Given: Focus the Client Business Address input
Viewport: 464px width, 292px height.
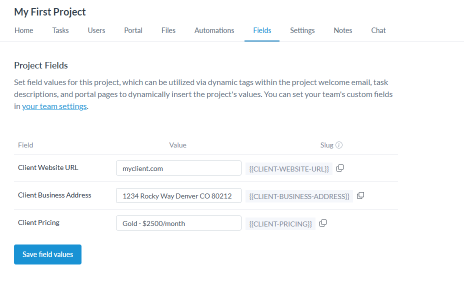Looking at the screenshot, I should [178, 196].
